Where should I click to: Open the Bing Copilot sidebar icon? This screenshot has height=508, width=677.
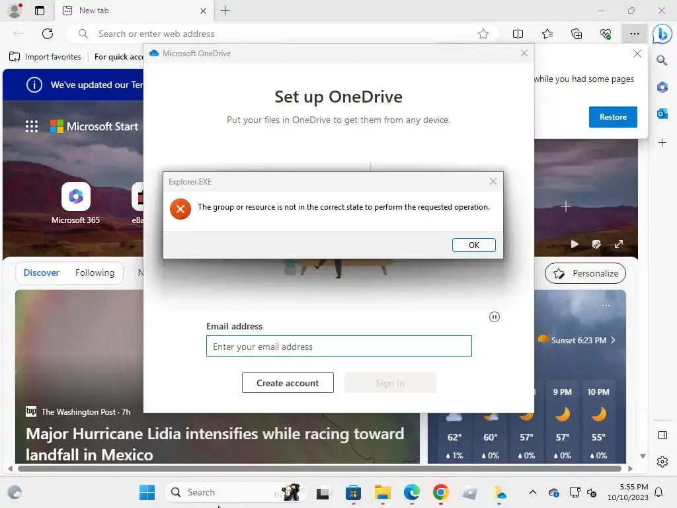[x=662, y=34]
